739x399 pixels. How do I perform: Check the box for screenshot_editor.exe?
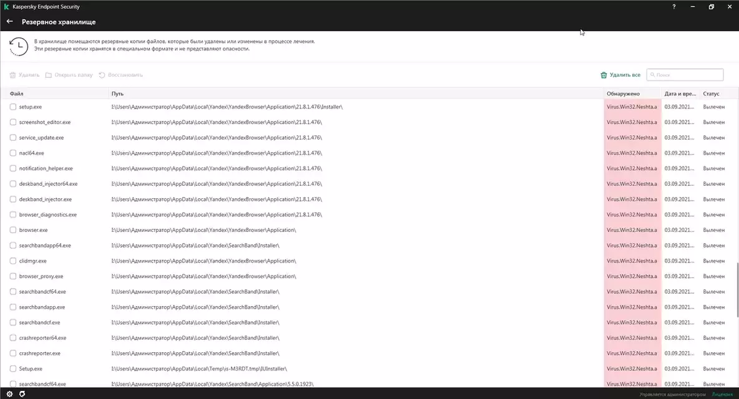13,122
